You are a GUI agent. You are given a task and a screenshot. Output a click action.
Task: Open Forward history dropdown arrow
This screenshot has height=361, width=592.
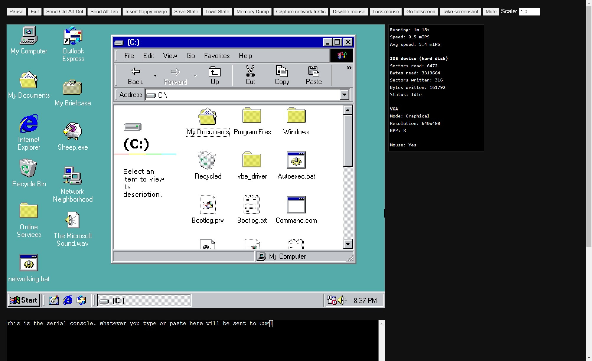coord(195,76)
